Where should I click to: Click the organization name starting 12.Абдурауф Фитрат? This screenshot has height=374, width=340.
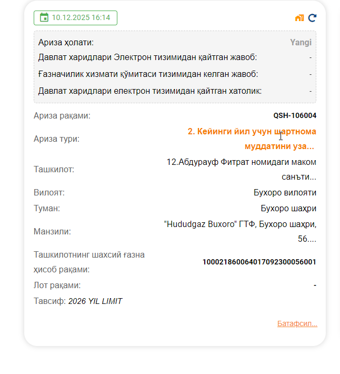(241, 169)
